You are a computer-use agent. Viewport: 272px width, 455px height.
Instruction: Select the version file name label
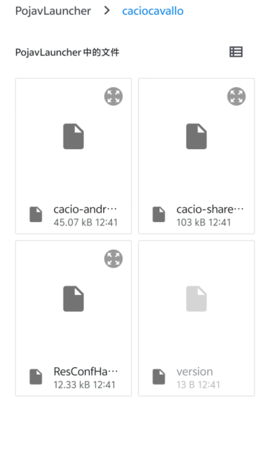(x=194, y=372)
